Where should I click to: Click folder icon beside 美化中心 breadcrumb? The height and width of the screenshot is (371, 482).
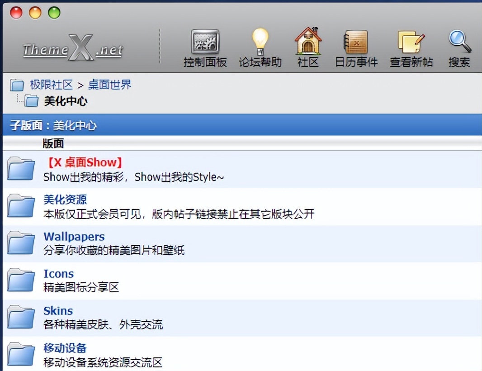31,100
